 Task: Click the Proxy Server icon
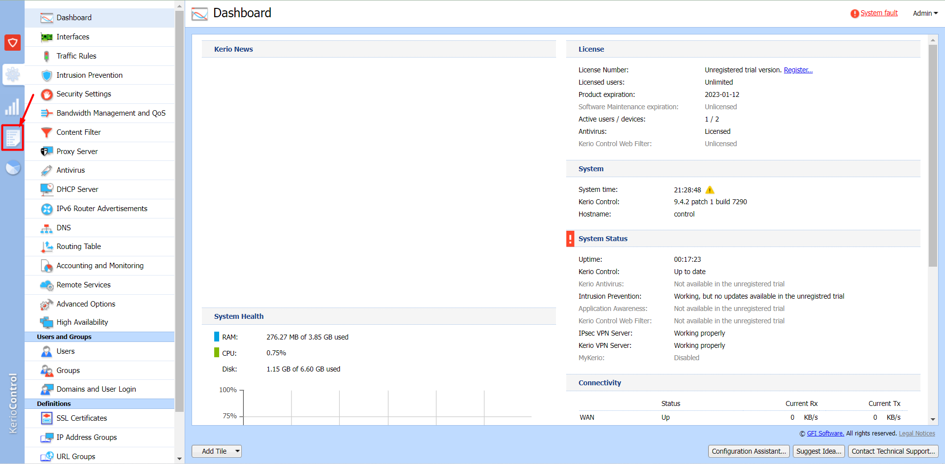[47, 152]
